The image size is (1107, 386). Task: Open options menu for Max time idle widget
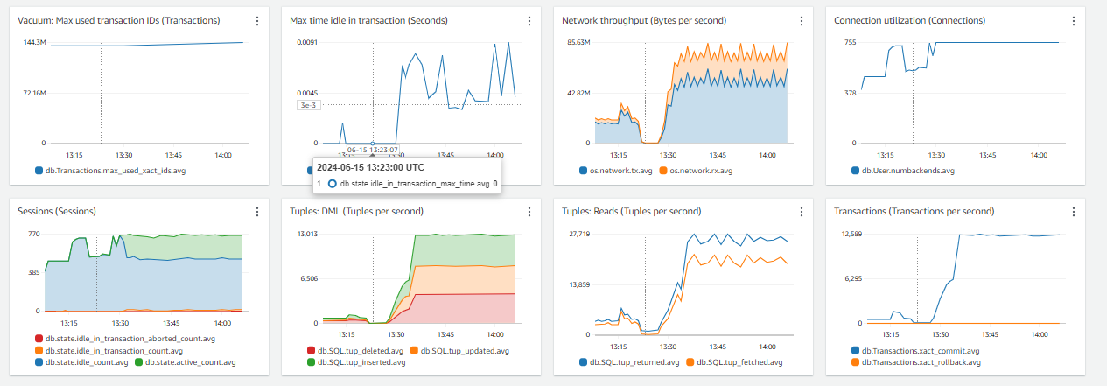(529, 21)
